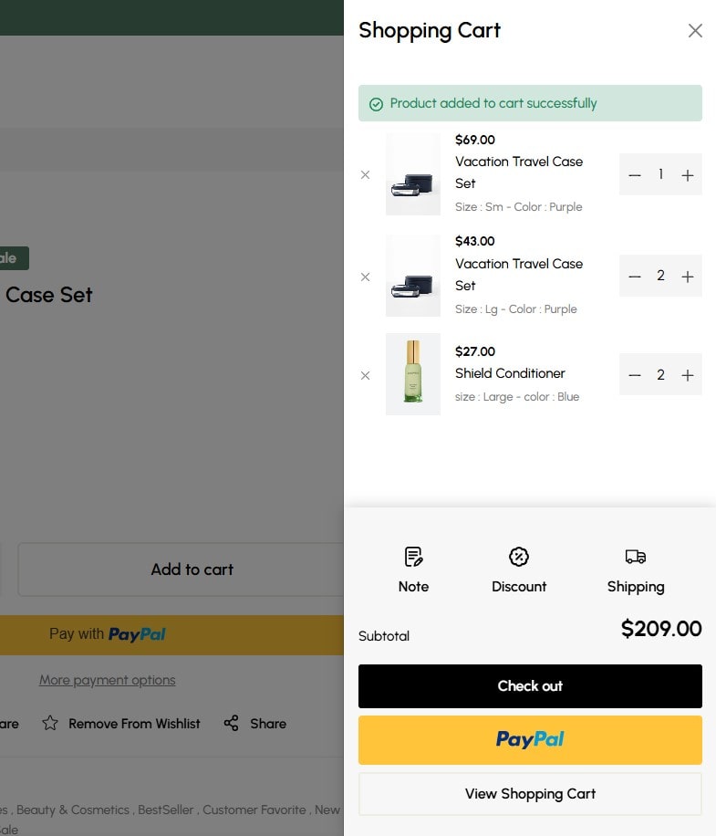Remove the $43.00 Vacation Travel Case Set item
Viewport: 716px width, 836px height.
coord(365,277)
